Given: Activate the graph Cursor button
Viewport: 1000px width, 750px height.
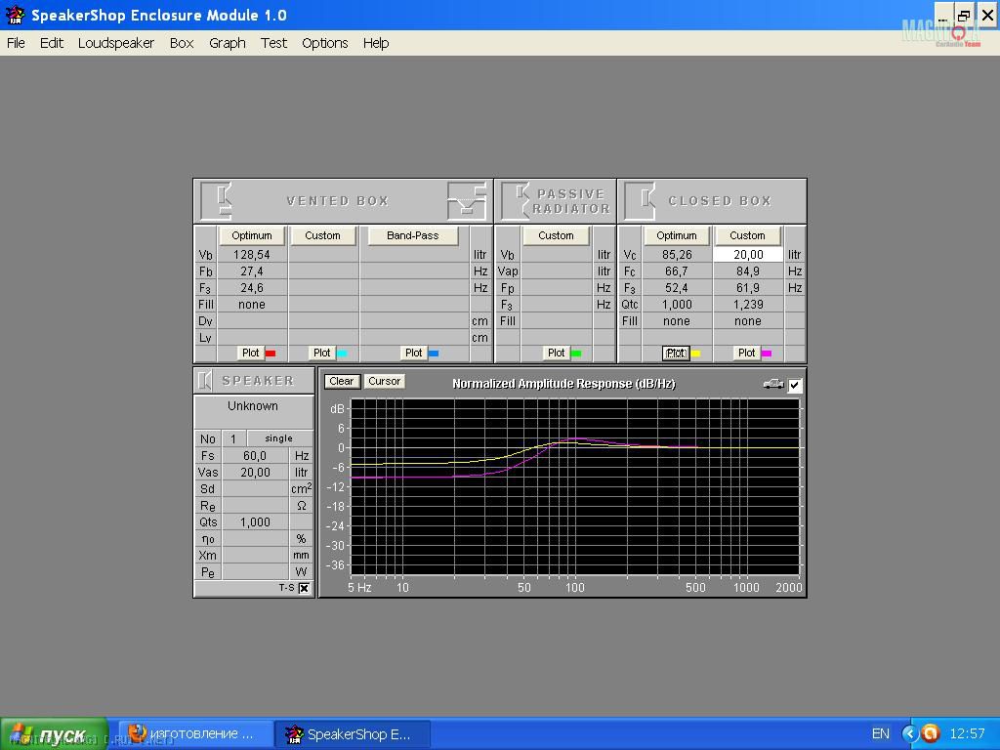Looking at the screenshot, I should tap(384, 382).
